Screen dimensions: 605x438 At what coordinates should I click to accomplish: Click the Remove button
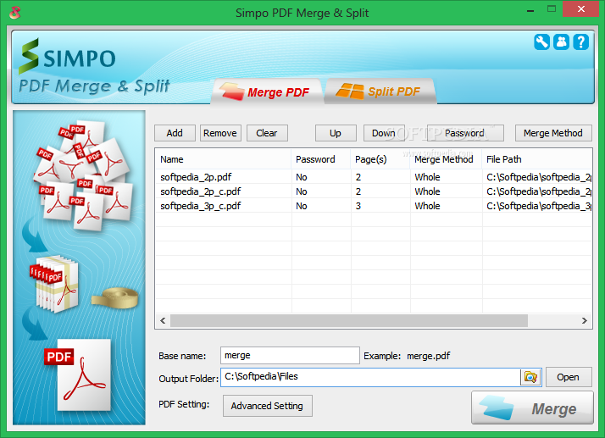pyautogui.click(x=220, y=133)
